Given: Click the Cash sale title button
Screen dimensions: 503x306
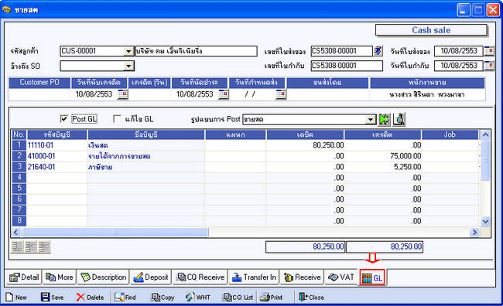Looking at the screenshot, I should click(431, 30).
